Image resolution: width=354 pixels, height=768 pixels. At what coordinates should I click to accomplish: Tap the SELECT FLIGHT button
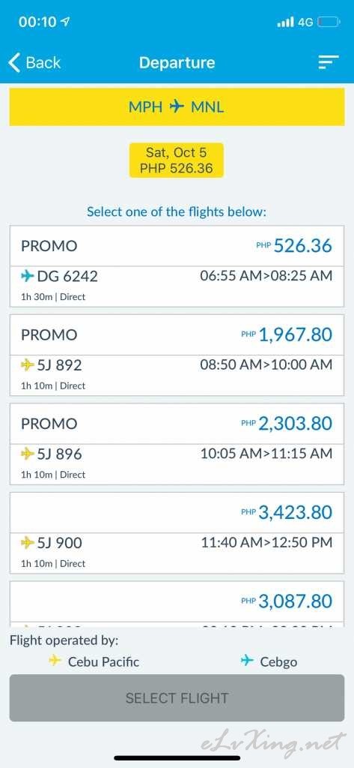tap(177, 698)
